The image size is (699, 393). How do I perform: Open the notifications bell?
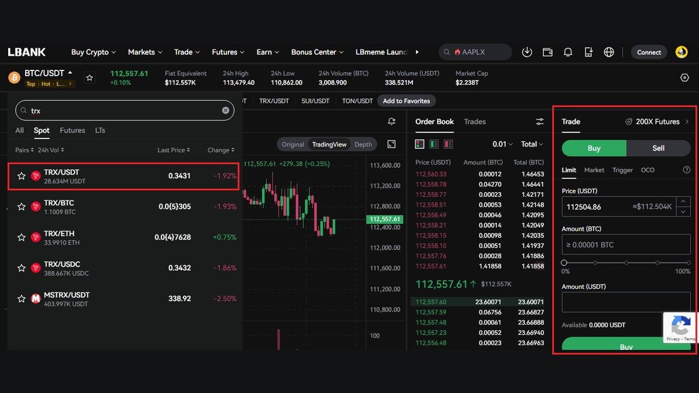(568, 52)
